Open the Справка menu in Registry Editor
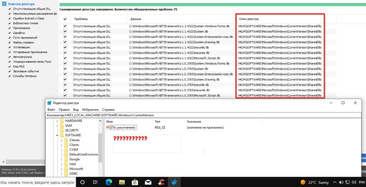Viewport: 366px width, 187px height. pyautogui.click(x=108, y=110)
